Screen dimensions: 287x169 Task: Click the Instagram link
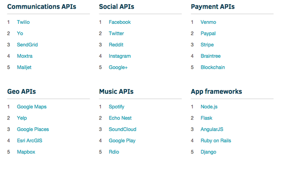(120, 56)
